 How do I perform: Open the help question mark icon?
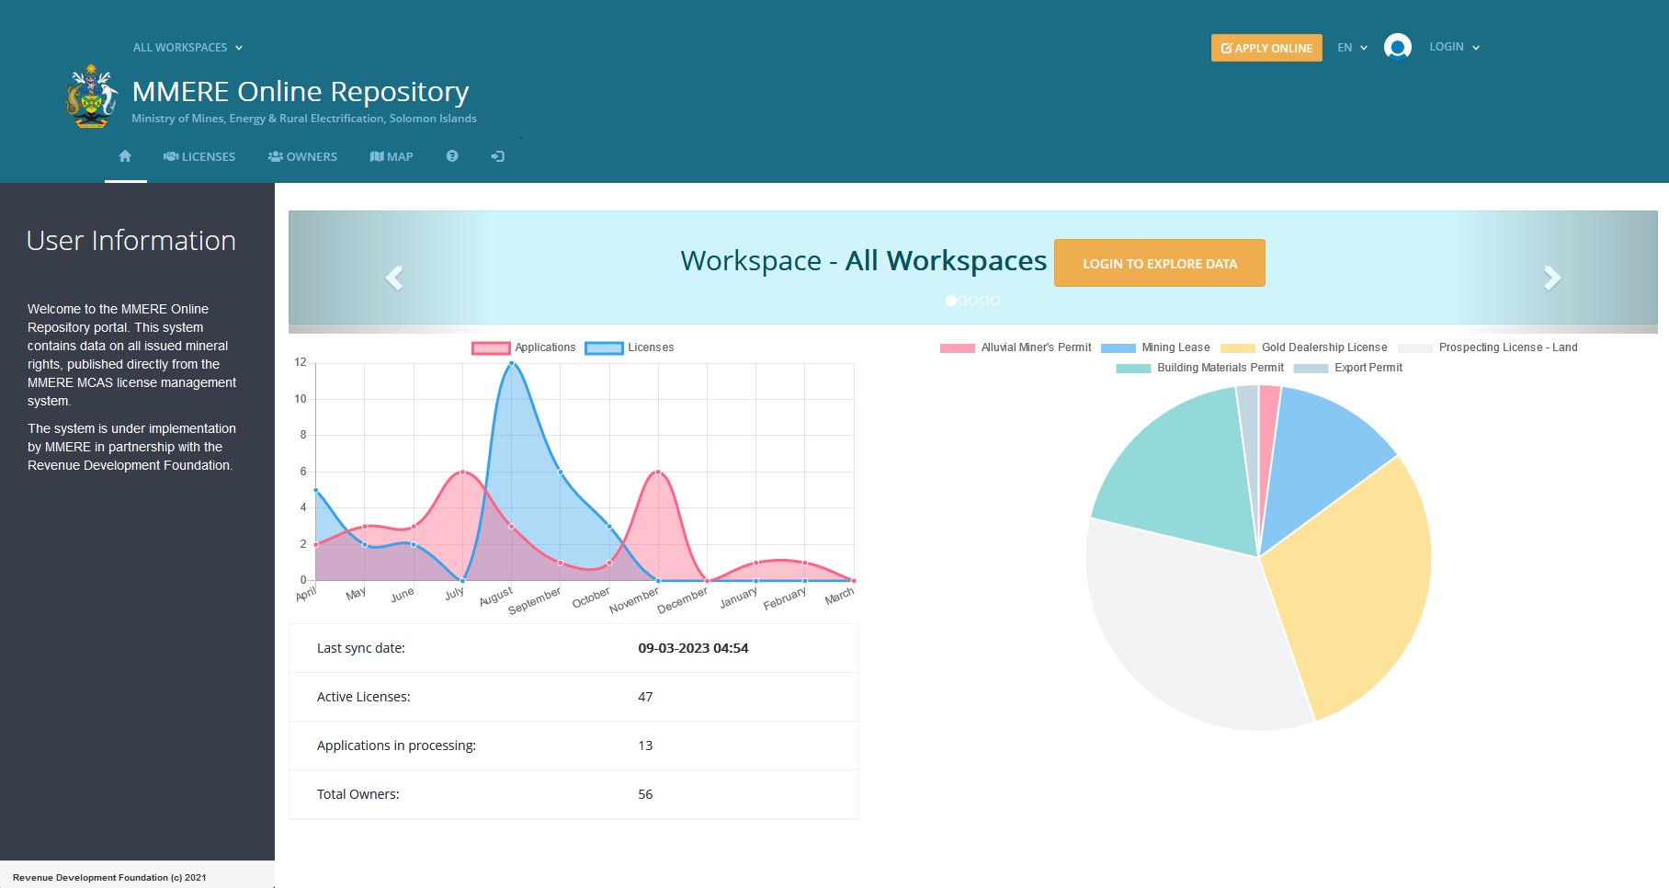tap(452, 156)
